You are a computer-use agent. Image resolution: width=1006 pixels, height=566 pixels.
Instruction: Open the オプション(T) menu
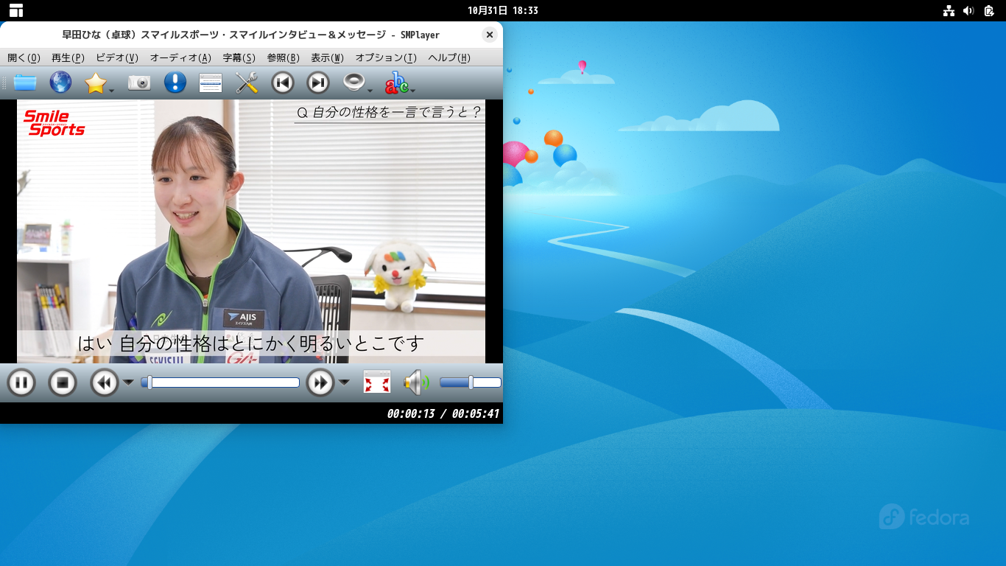point(386,57)
